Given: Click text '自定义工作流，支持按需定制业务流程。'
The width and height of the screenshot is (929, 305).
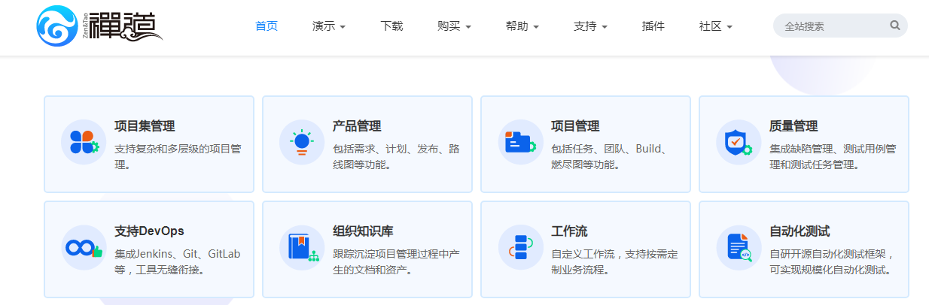Looking at the screenshot, I should click(614, 261).
